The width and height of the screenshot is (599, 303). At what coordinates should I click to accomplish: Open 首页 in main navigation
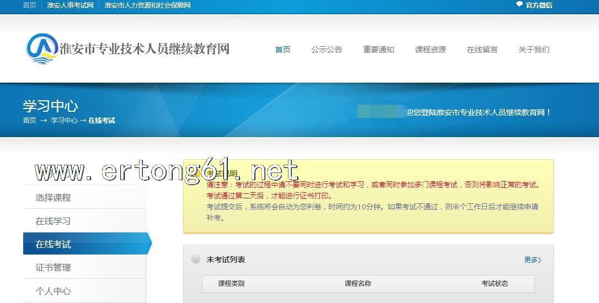tap(282, 50)
